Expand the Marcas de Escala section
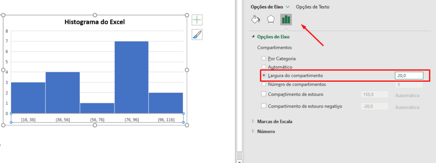 (x=253, y=121)
